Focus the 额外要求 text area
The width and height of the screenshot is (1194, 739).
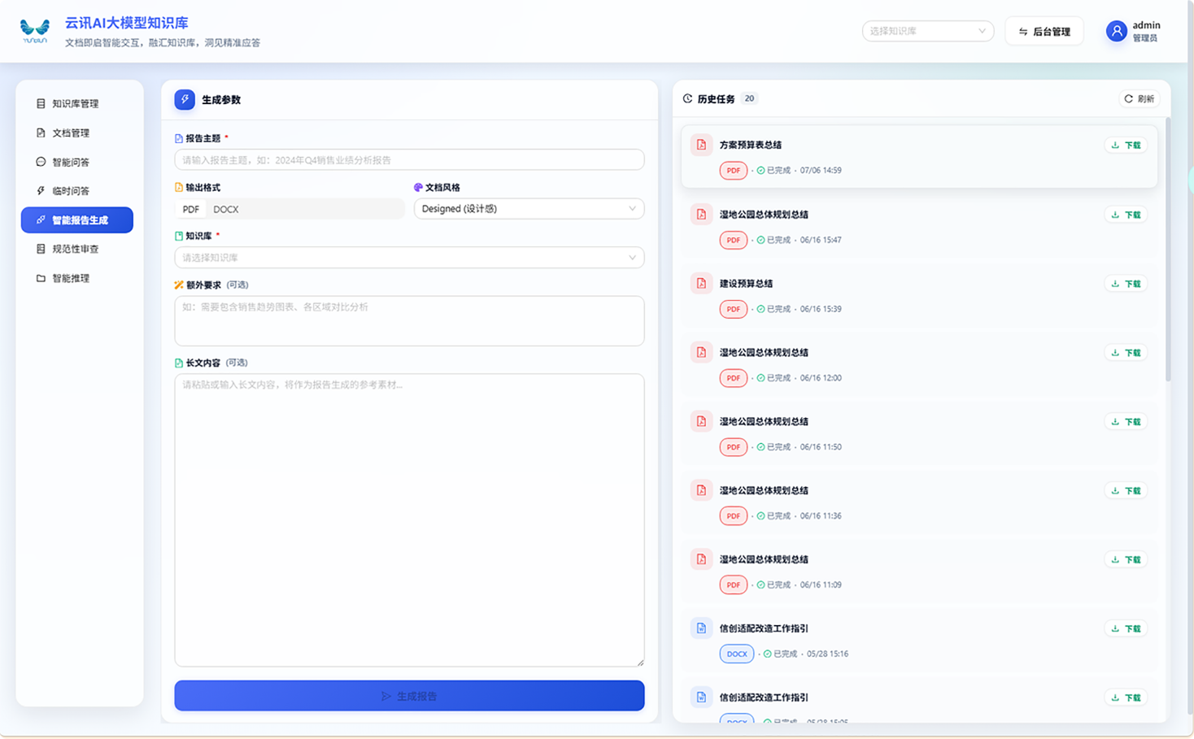point(409,320)
